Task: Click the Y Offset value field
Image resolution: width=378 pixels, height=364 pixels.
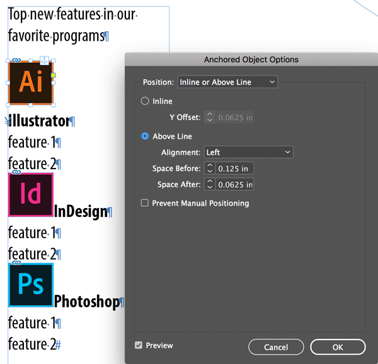Action: click(234, 117)
